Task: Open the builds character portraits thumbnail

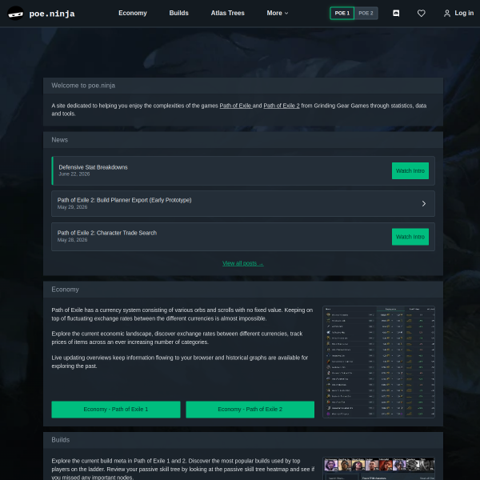Action: (378, 468)
